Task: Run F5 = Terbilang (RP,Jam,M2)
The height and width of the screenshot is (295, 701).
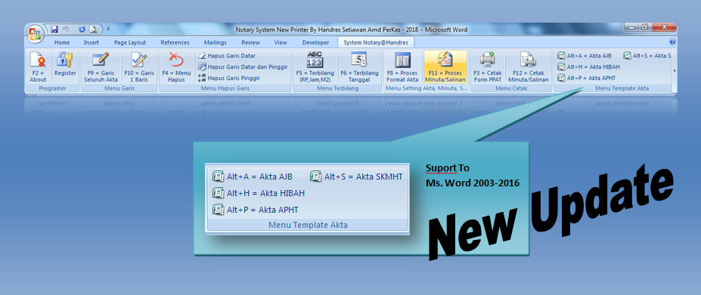Action: click(x=315, y=67)
